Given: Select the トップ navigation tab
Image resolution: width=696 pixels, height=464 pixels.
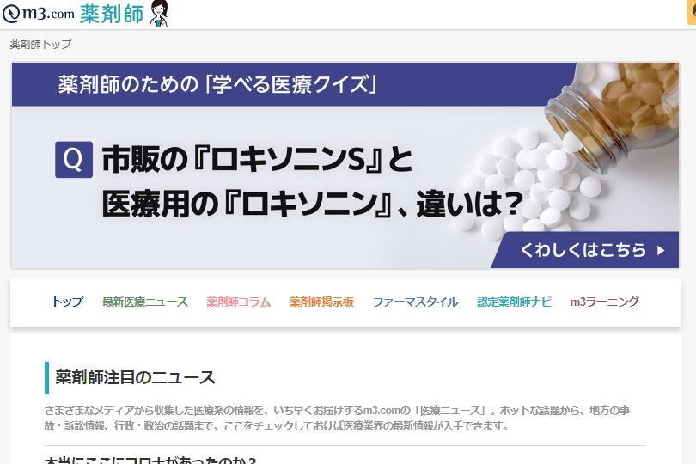Looking at the screenshot, I should pos(68,302).
